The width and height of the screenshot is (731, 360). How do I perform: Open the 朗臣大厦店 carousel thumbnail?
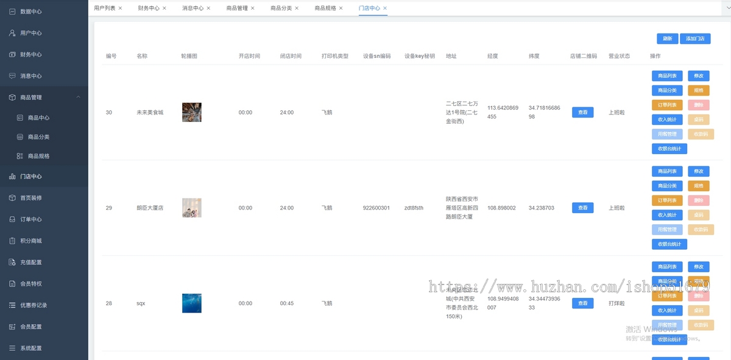192,208
